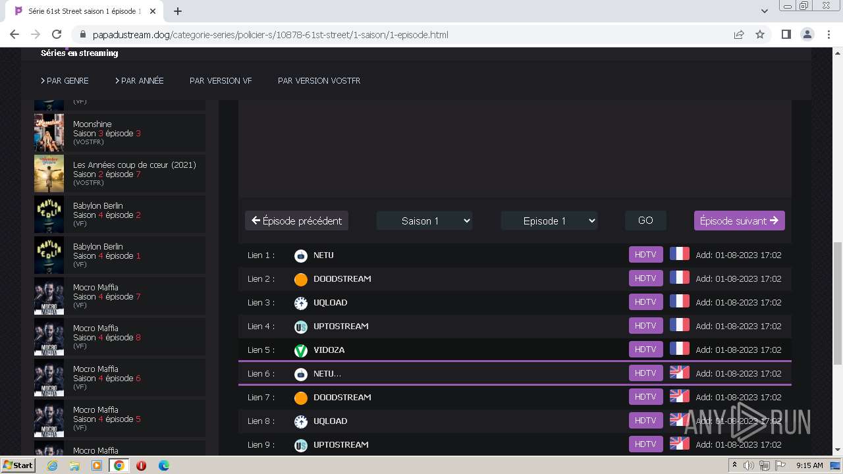This screenshot has width=843, height=474.
Task: Open the Episode 1 dropdown
Action: (x=549, y=221)
